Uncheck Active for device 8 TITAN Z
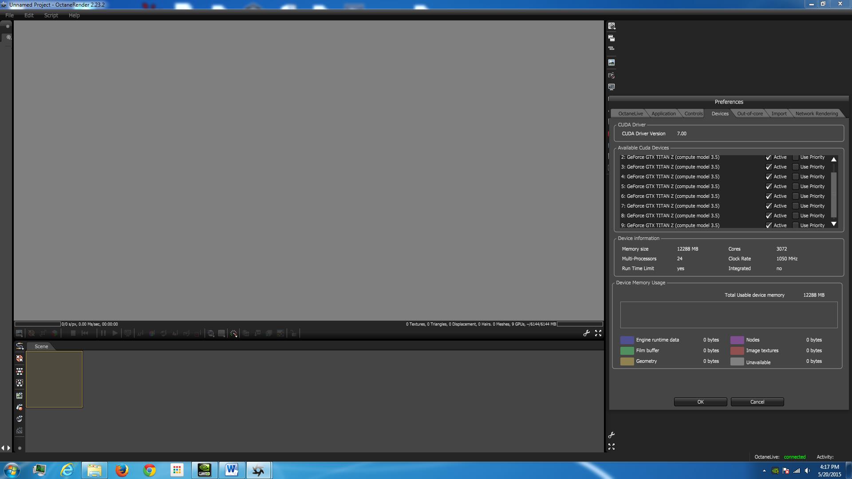 pyautogui.click(x=769, y=216)
